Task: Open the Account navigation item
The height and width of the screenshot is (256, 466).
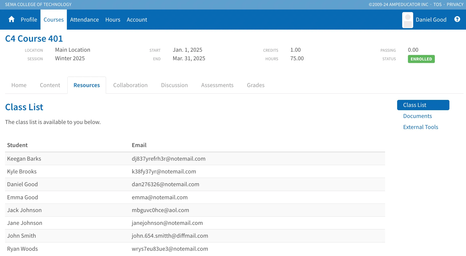Action: pyautogui.click(x=137, y=20)
